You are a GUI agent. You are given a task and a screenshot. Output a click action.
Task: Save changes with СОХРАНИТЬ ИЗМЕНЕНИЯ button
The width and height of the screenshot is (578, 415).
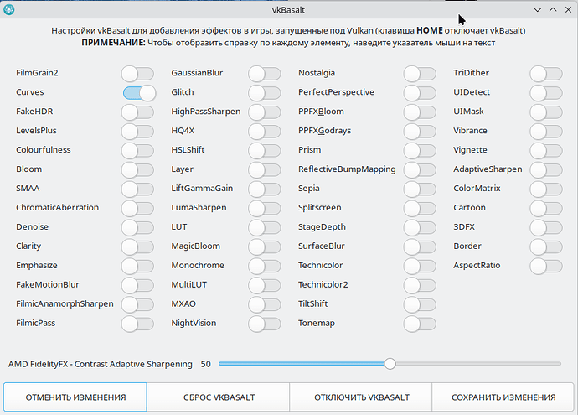tap(503, 397)
